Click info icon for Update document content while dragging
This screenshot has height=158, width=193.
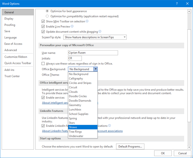pyautogui.click(x=100, y=31)
